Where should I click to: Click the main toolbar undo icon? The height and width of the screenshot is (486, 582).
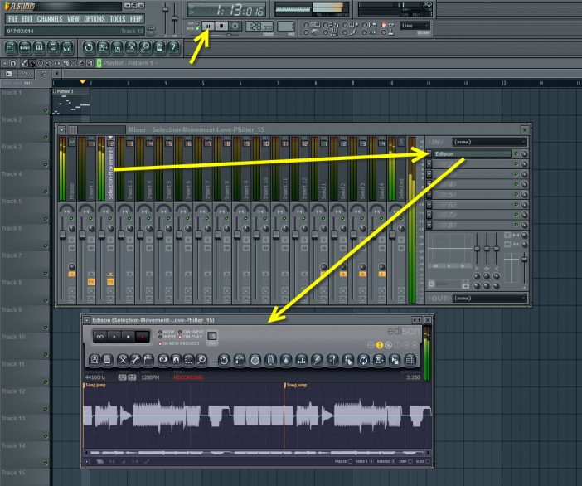89,47
